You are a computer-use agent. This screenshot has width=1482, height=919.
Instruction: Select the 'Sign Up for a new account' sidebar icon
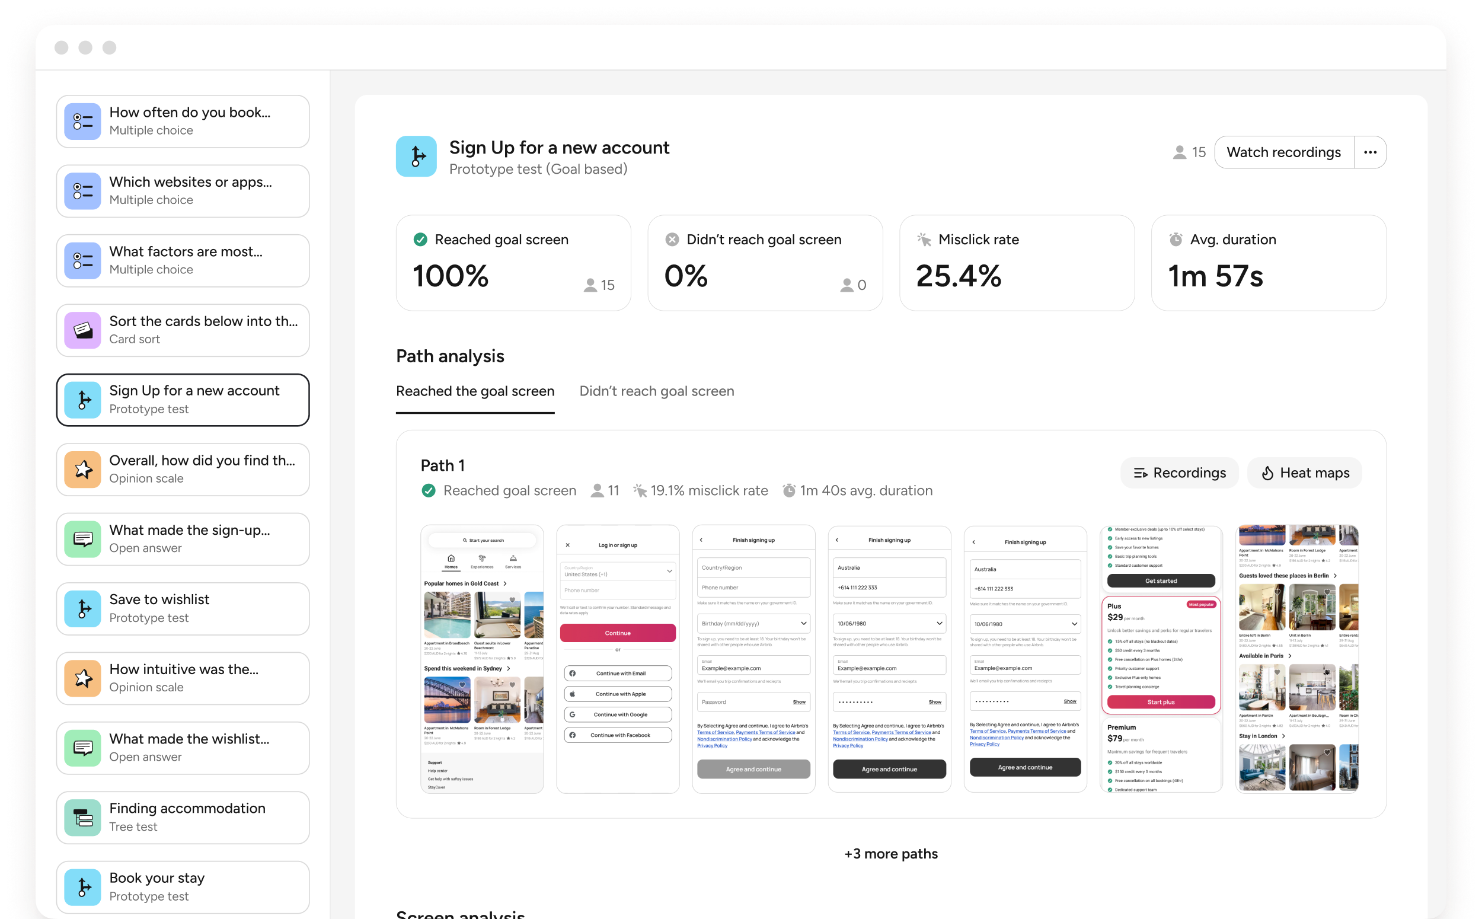(x=82, y=400)
